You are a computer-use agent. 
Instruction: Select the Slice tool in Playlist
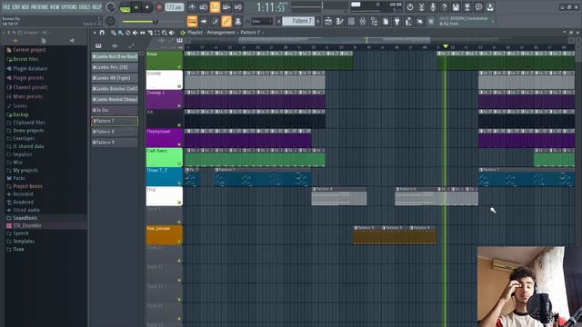click(x=150, y=33)
